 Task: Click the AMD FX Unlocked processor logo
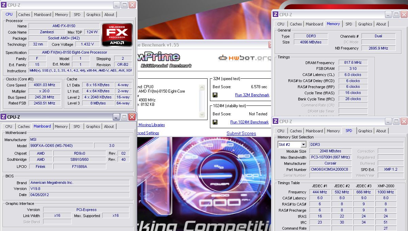pos(117,35)
